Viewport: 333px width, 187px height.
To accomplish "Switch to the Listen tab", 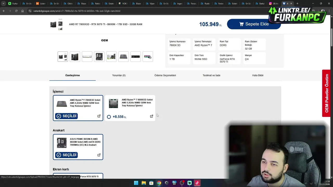I will [x=41, y=4].
